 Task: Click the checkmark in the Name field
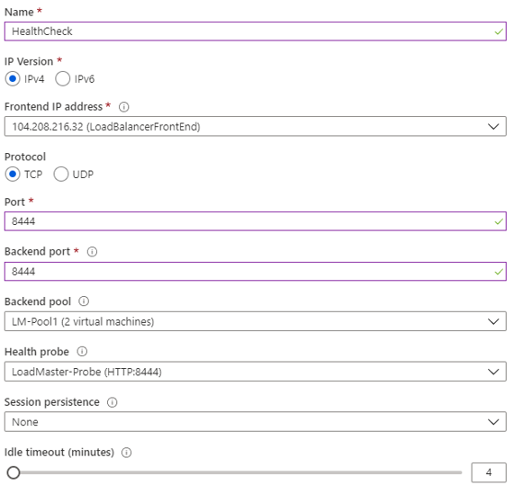tap(499, 31)
